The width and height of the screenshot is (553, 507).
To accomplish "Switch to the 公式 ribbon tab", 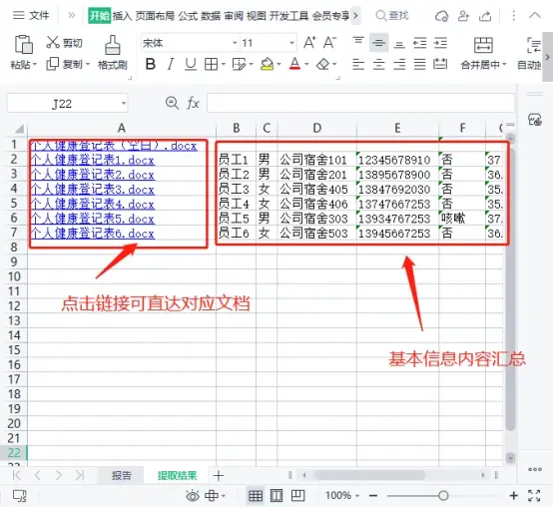I will [x=188, y=16].
